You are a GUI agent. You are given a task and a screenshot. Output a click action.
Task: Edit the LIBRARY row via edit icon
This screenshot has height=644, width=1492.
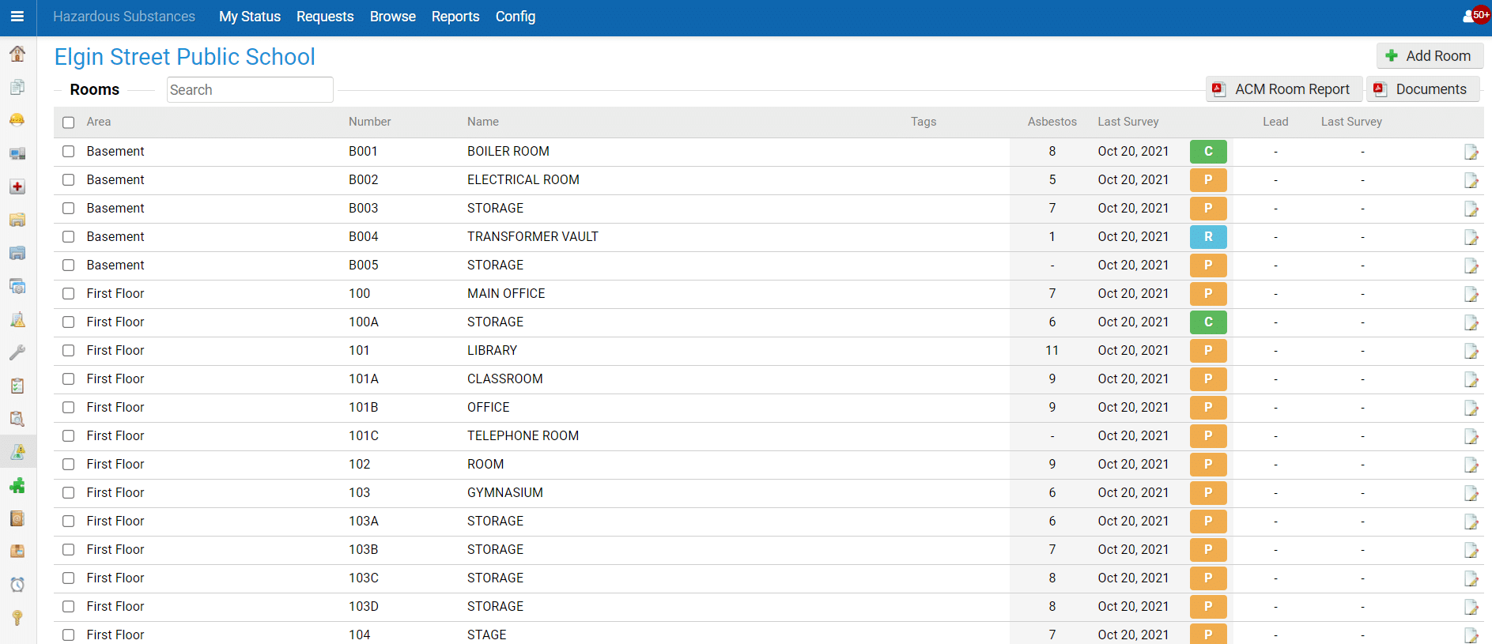point(1471,351)
